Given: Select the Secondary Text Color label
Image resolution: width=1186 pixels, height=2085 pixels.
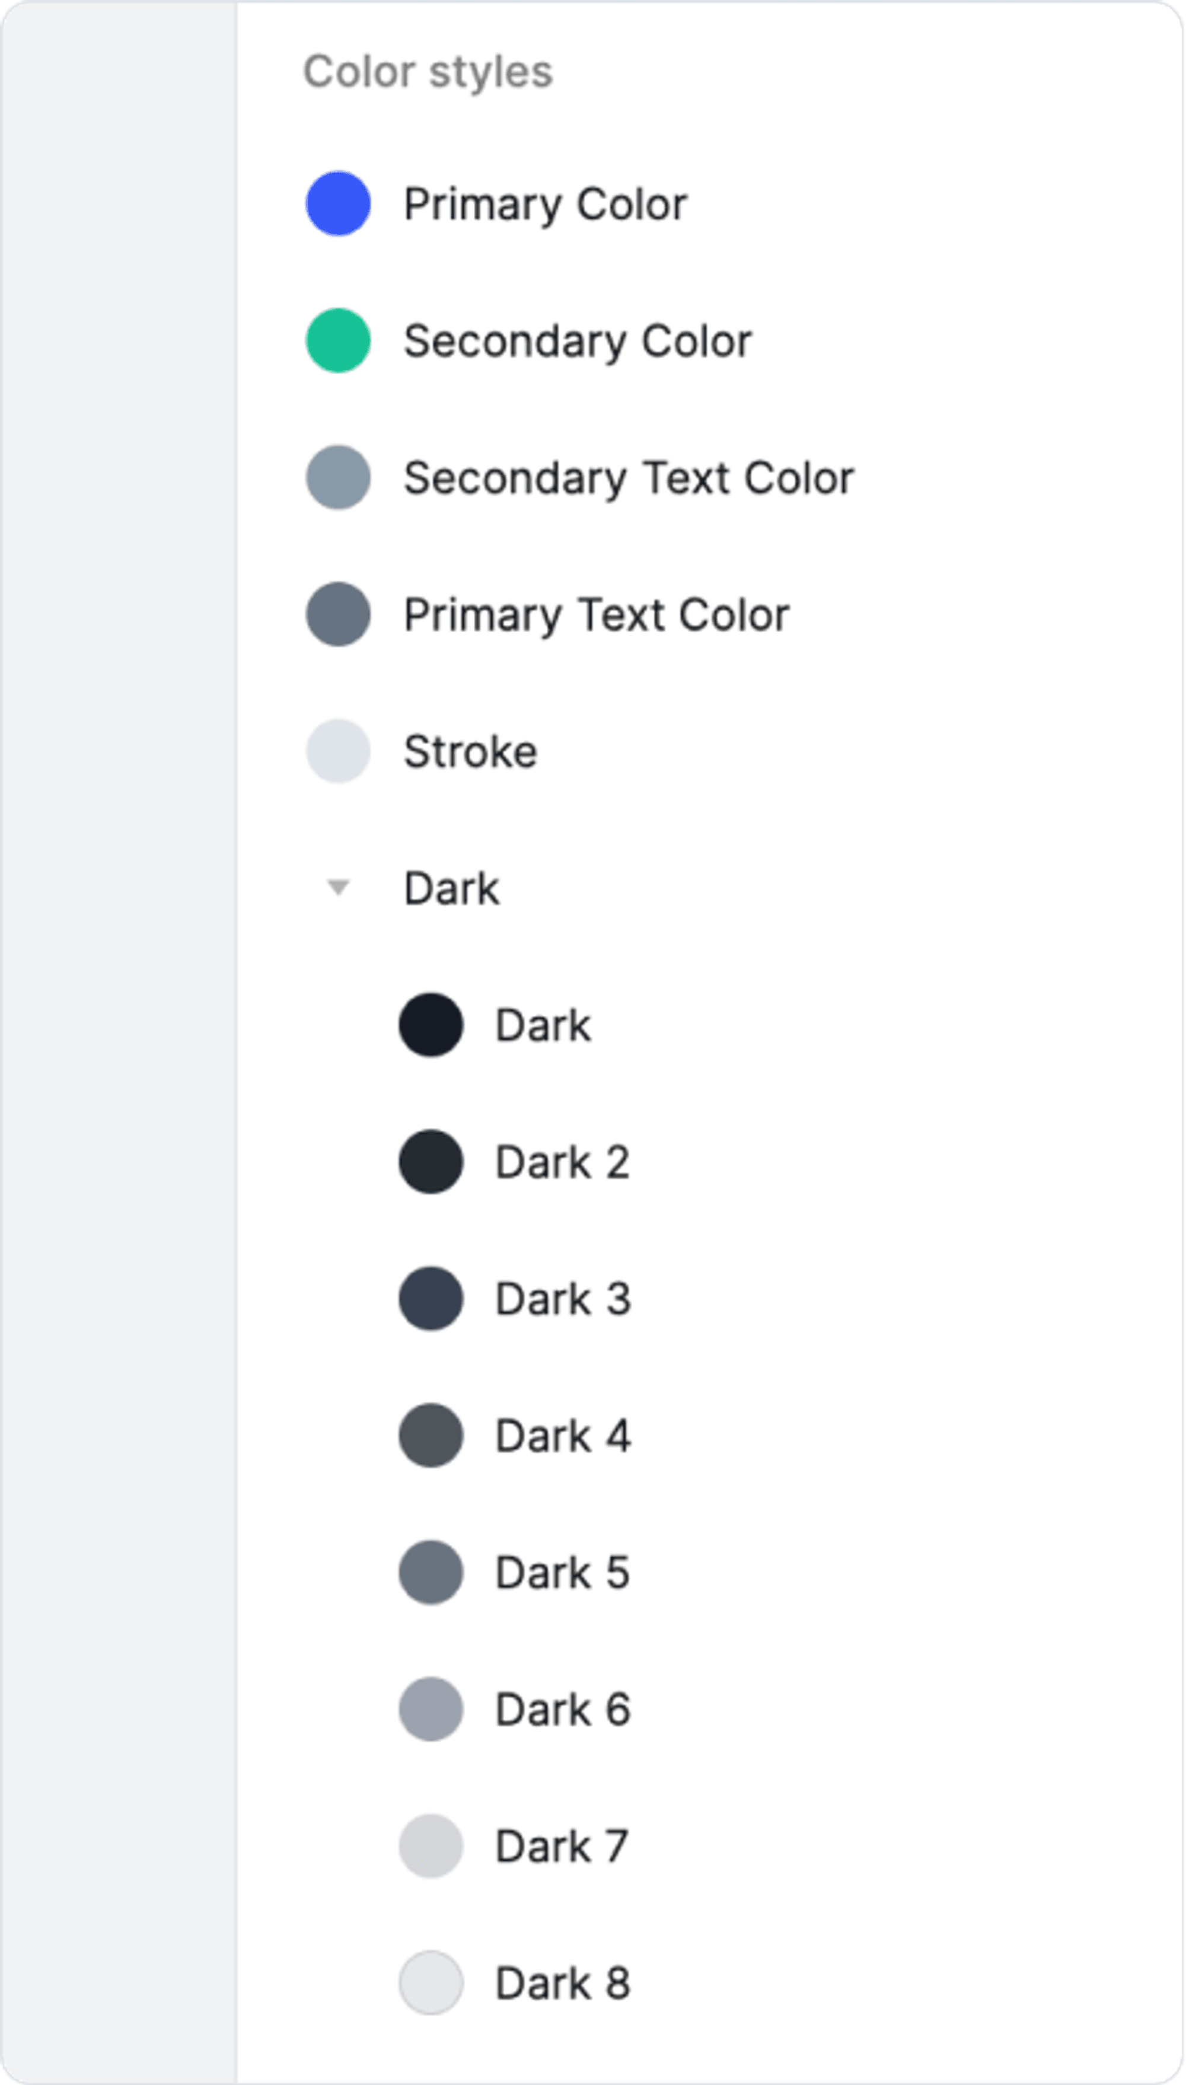Looking at the screenshot, I should (x=628, y=477).
